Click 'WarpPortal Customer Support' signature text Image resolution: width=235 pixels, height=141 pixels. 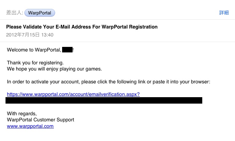point(40,120)
